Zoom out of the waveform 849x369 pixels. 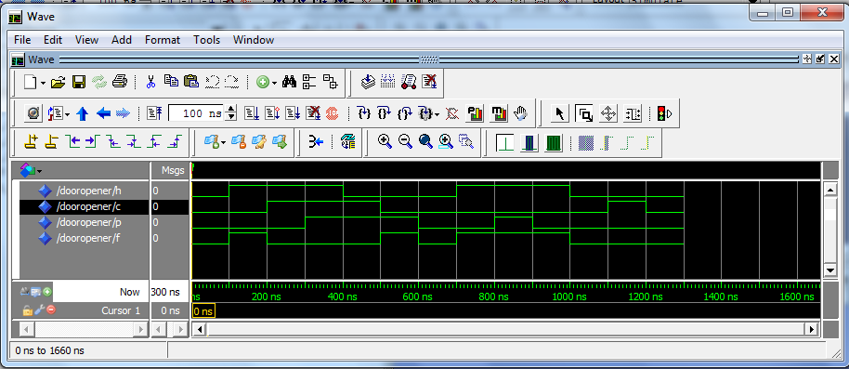tap(405, 142)
